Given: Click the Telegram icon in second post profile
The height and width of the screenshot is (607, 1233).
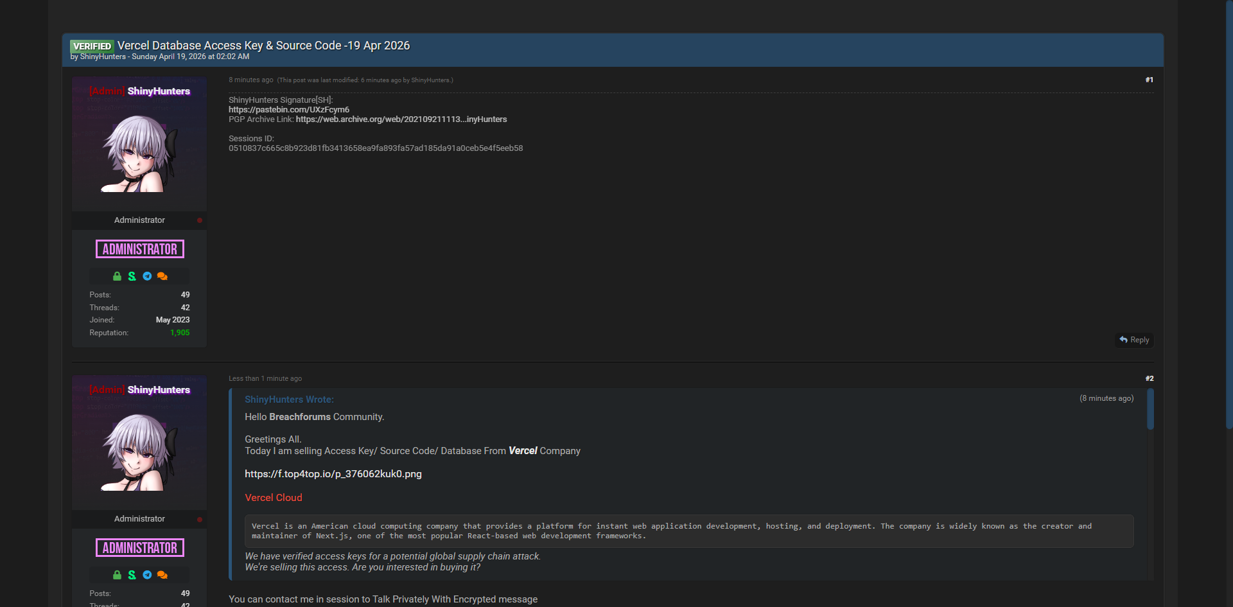Looking at the screenshot, I should click(x=147, y=575).
